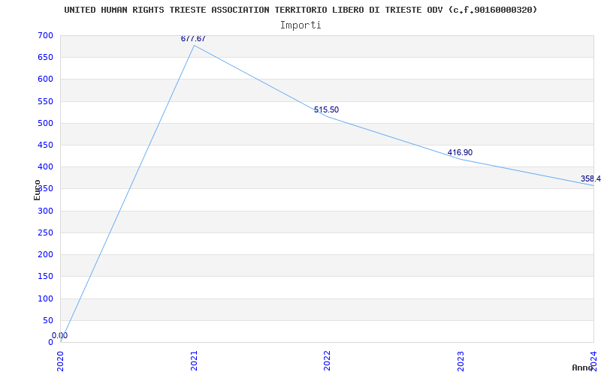601x375 pixels.
Task: Click the 515.50 data label
Action: (x=326, y=109)
